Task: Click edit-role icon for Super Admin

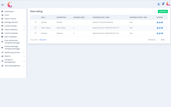Action: [160, 28]
